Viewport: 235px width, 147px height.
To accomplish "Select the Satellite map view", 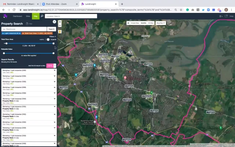I will click(144, 23).
